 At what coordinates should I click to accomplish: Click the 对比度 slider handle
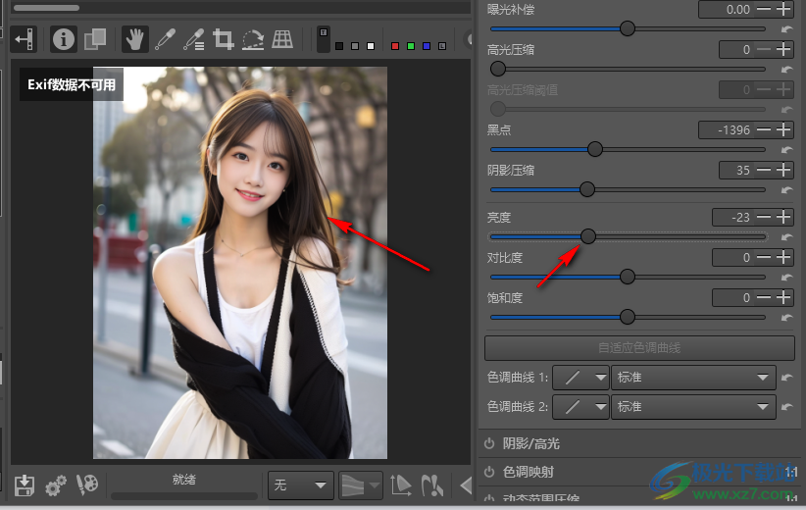[628, 277]
